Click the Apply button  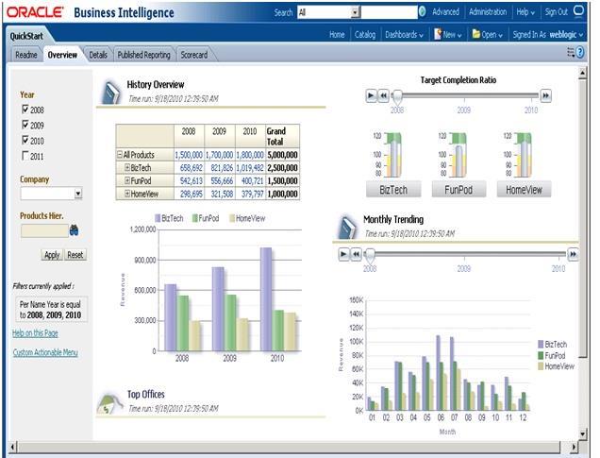pyautogui.click(x=52, y=255)
